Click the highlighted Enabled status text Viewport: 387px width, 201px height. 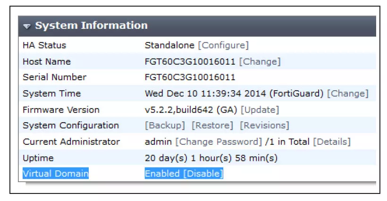[162, 173]
